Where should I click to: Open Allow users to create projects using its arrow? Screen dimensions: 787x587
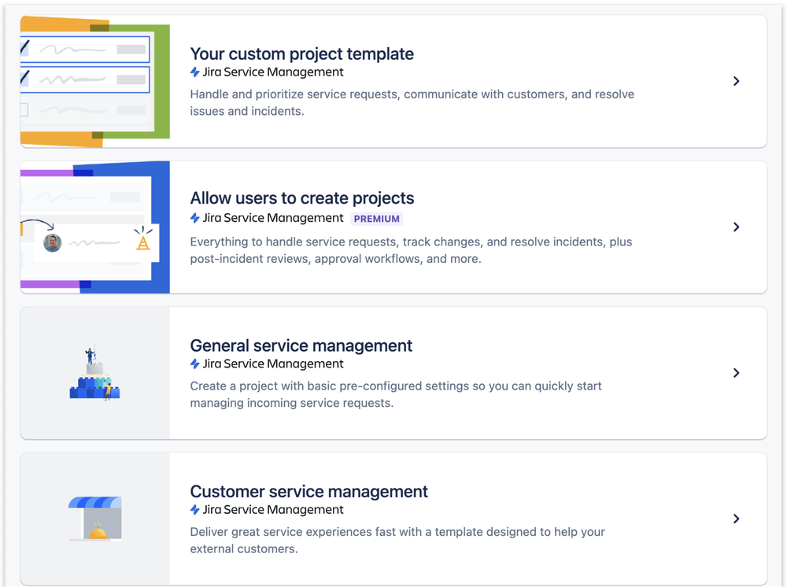[x=737, y=227]
